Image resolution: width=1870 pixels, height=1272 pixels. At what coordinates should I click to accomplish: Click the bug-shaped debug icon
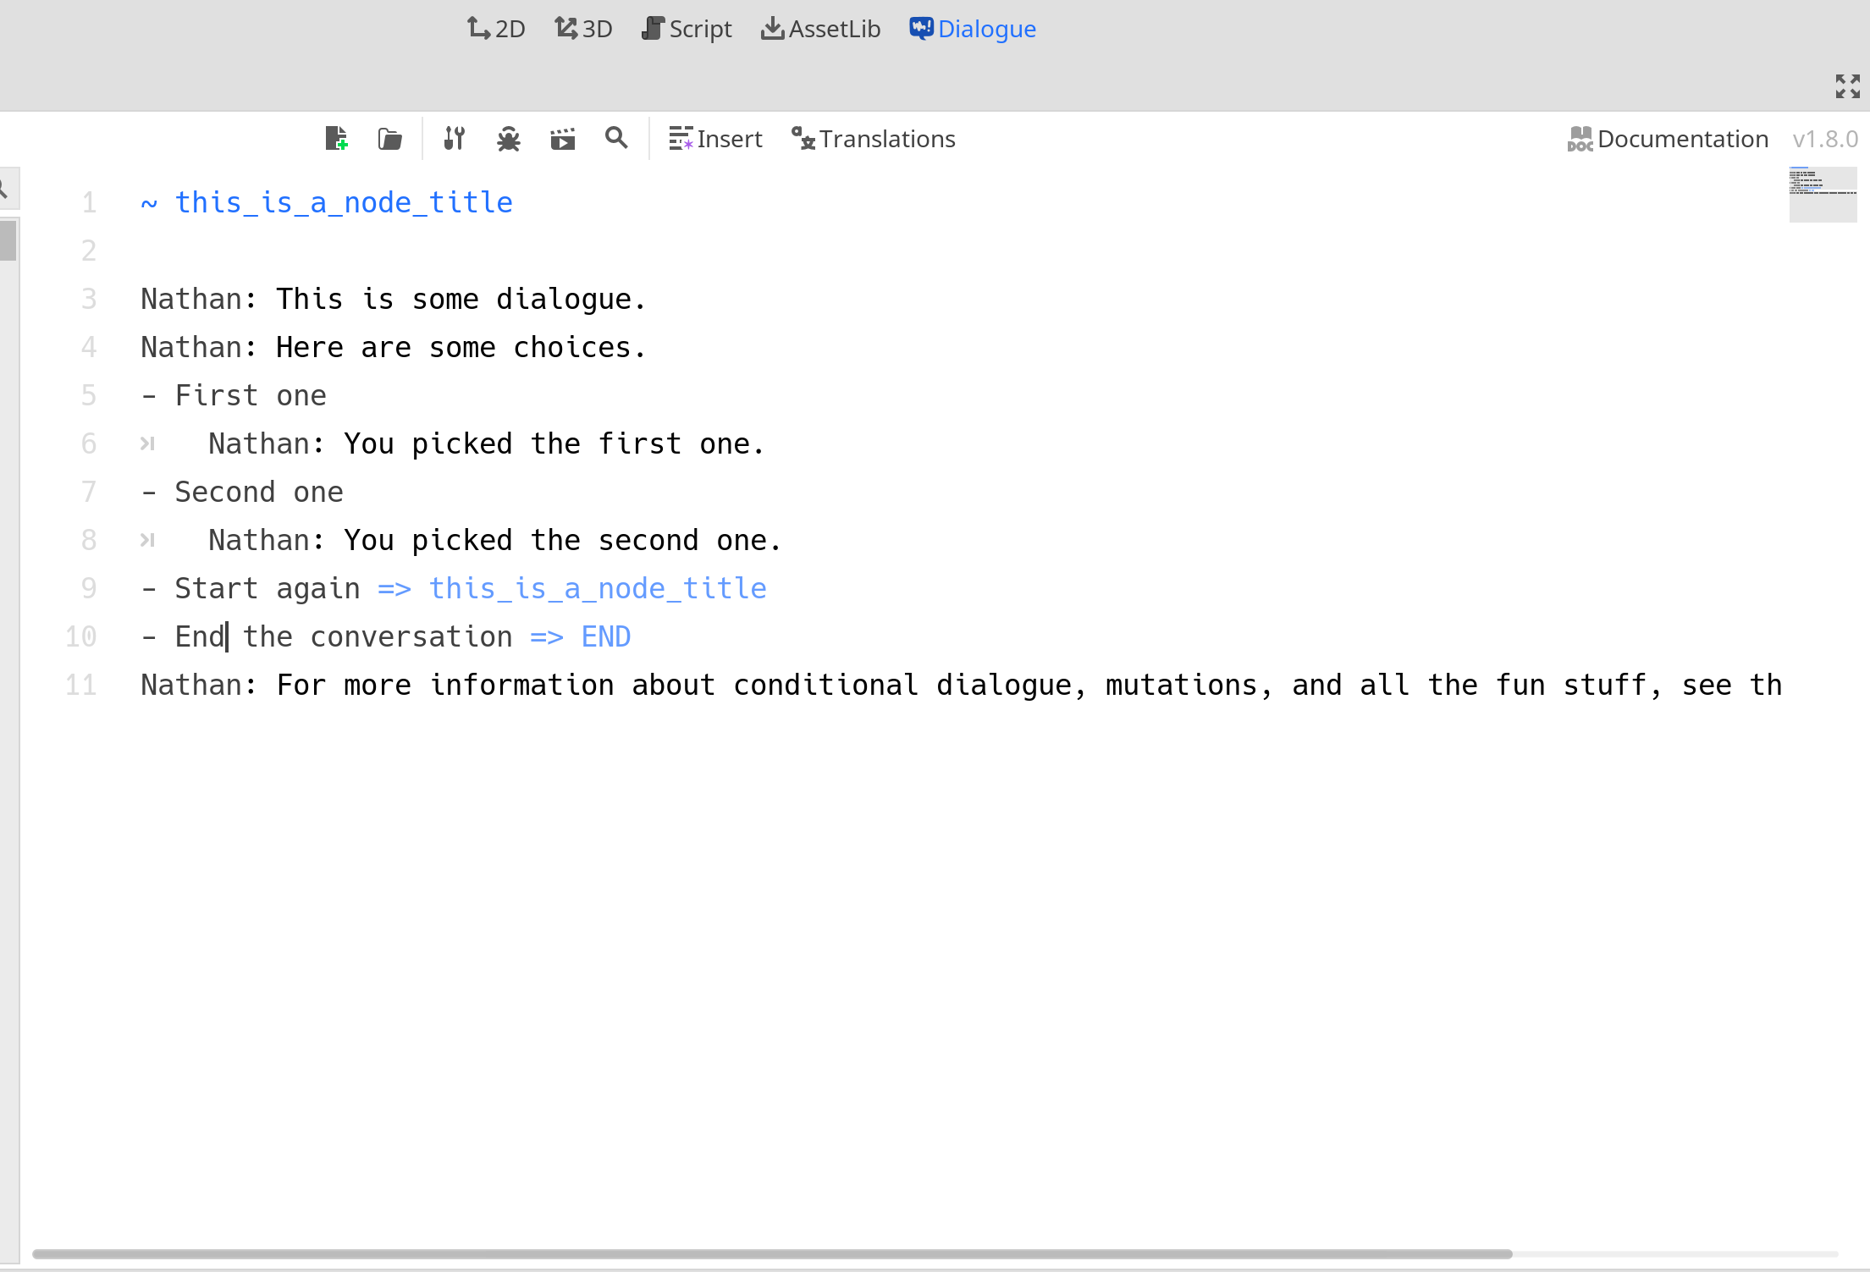(x=509, y=139)
